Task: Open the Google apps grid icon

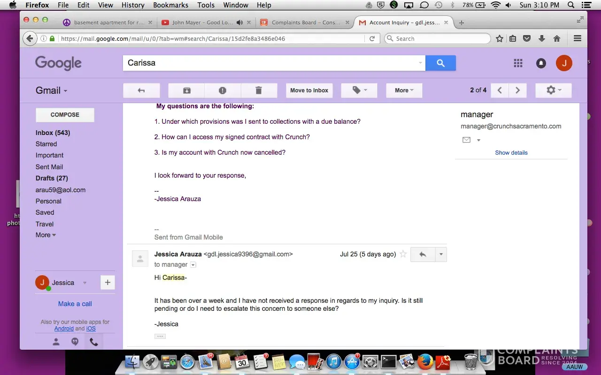Action: click(518, 63)
